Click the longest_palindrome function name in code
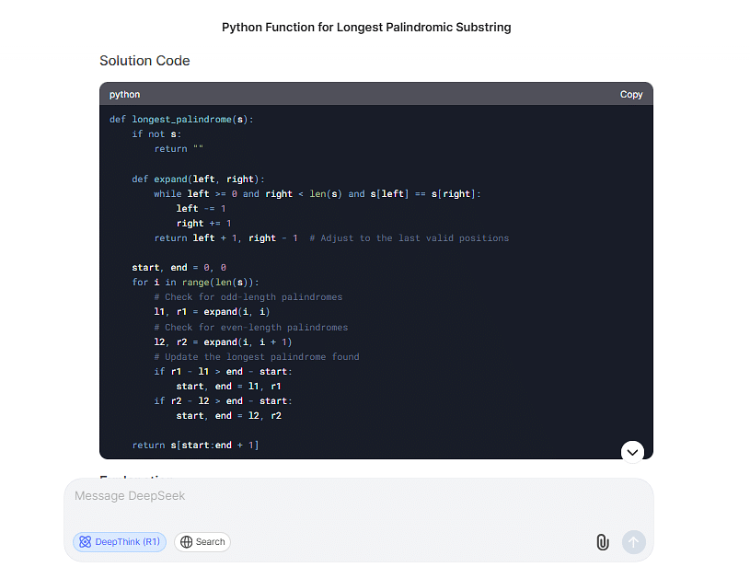The image size is (750, 567). [186, 119]
